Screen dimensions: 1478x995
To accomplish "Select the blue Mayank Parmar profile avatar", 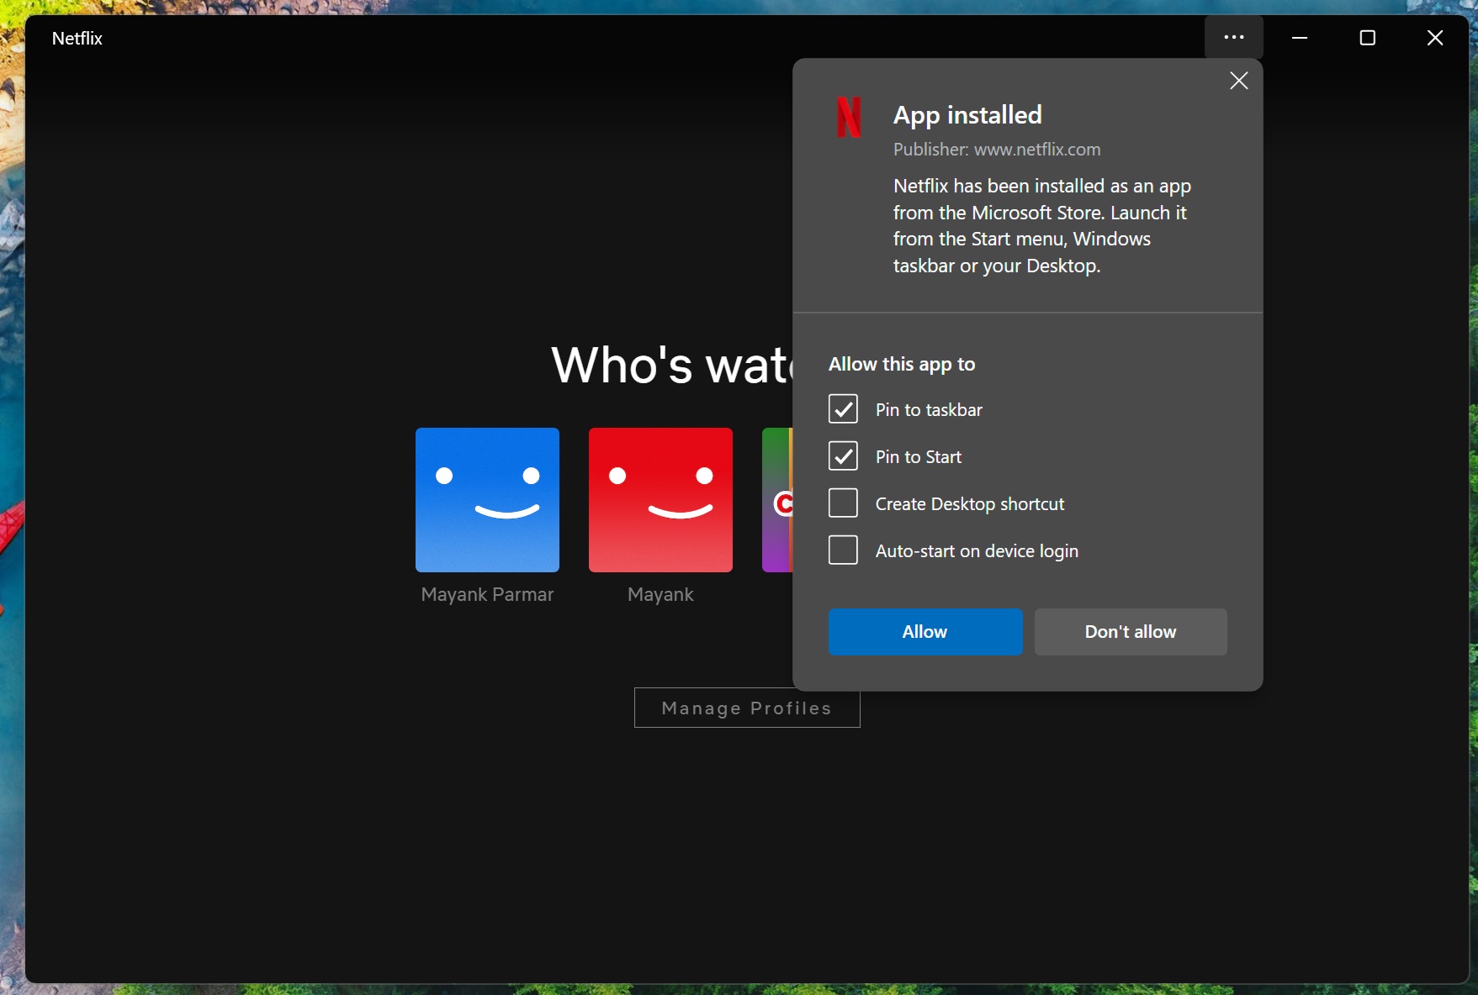I will coord(486,499).
